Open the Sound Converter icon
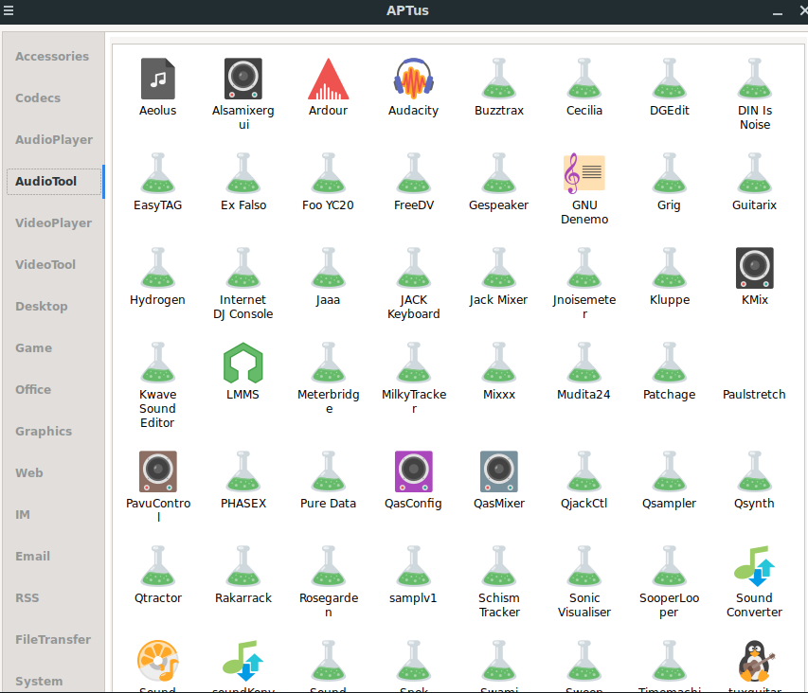Image resolution: width=808 pixels, height=693 pixels. pos(754,566)
